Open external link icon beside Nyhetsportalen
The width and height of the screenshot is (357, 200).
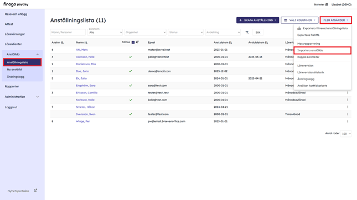(35, 191)
